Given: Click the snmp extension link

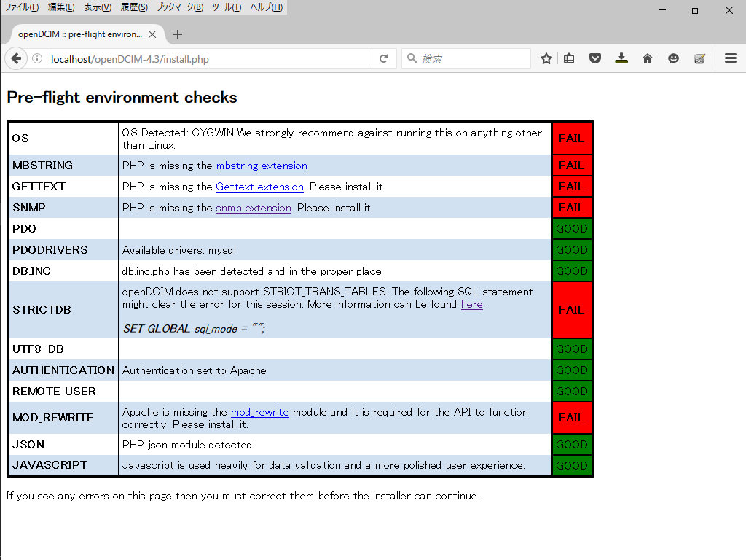Looking at the screenshot, I should pos(254,208).
